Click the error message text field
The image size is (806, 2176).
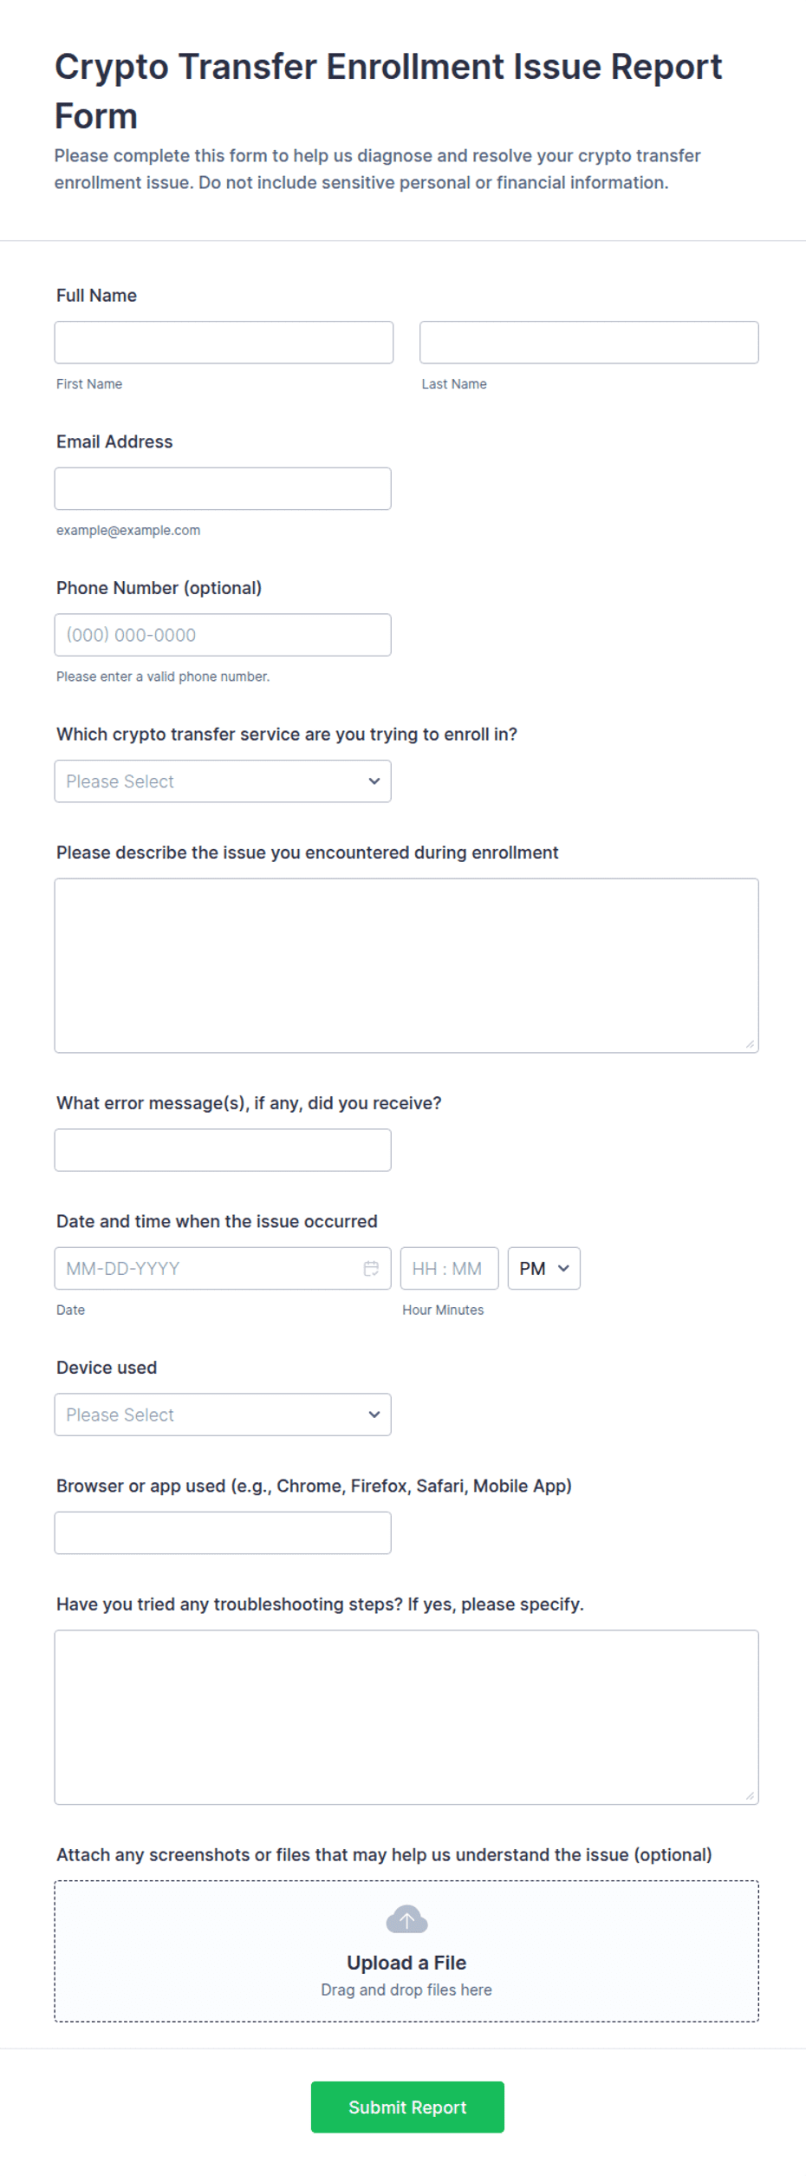(x=223, y=1150)
